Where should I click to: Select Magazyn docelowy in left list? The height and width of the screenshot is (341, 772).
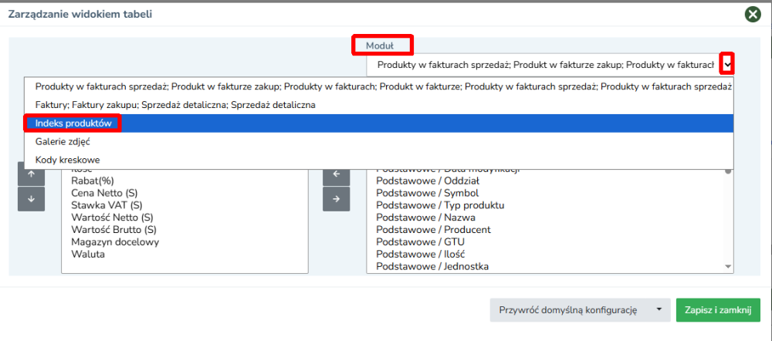pos(115,242)
